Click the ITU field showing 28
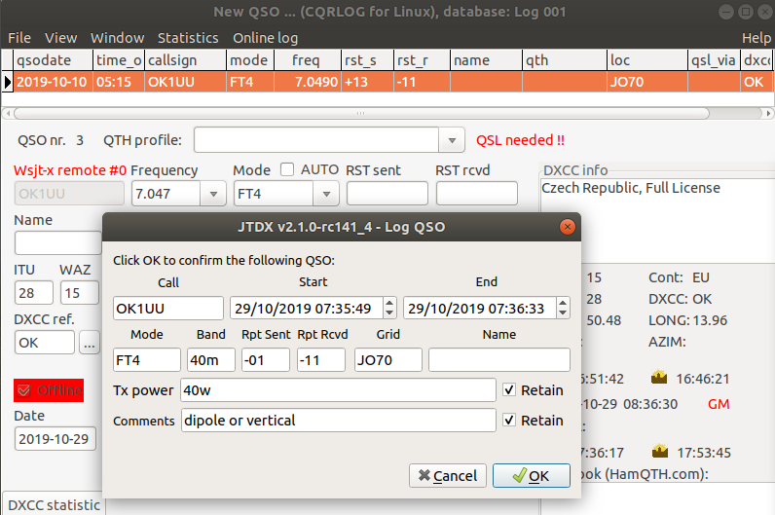Image resolution: width=775 pixels, height=515 pixels. coord(34,293)
